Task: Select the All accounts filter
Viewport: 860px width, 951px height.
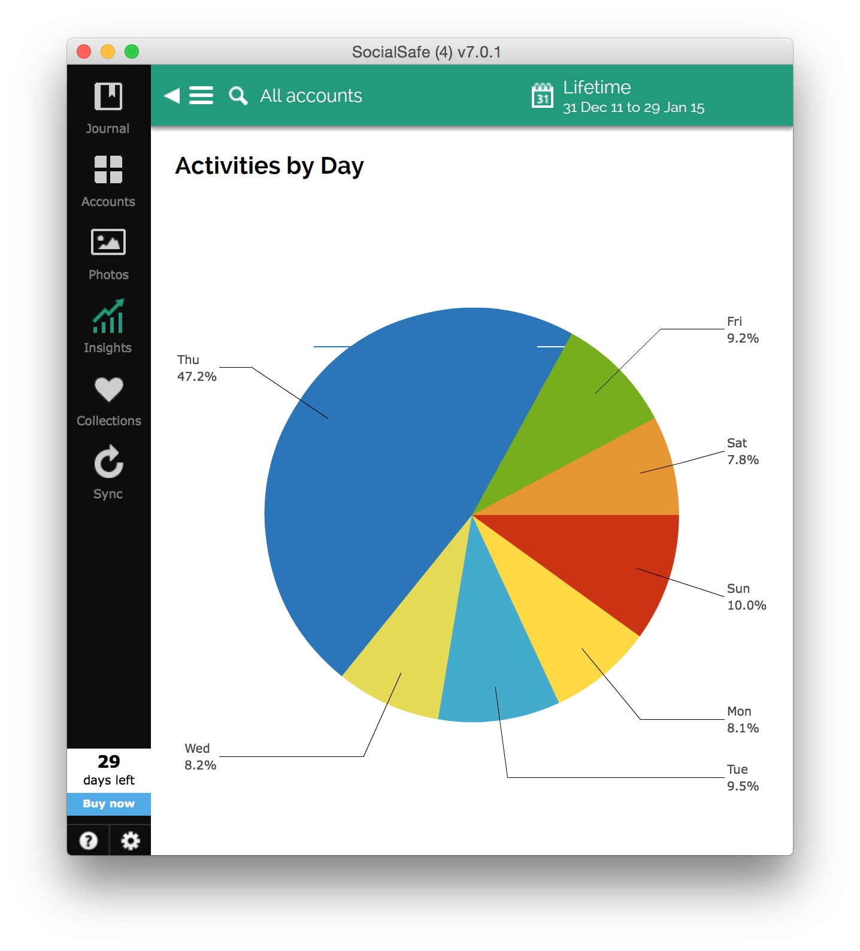Action: (x=311, y=96)
